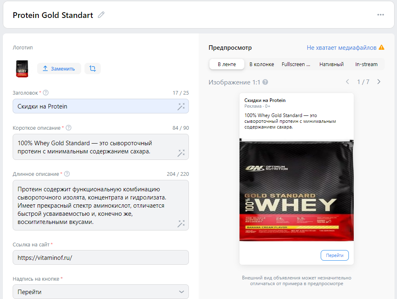Click the 84 / 90 character counter
Viewport: 397px width, 299px height.
[x=181, y=128]
